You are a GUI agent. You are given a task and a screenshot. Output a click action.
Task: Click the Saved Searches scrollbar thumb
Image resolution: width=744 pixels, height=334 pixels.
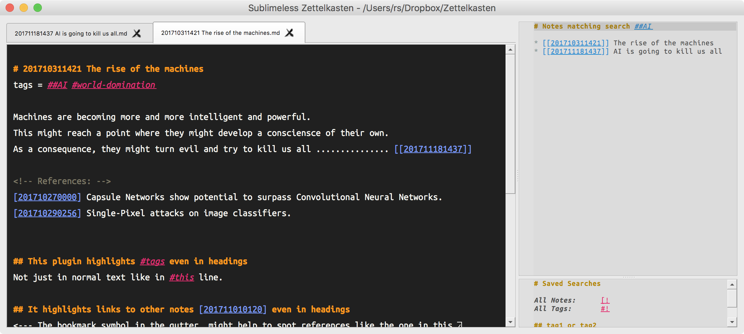(732, 298)
